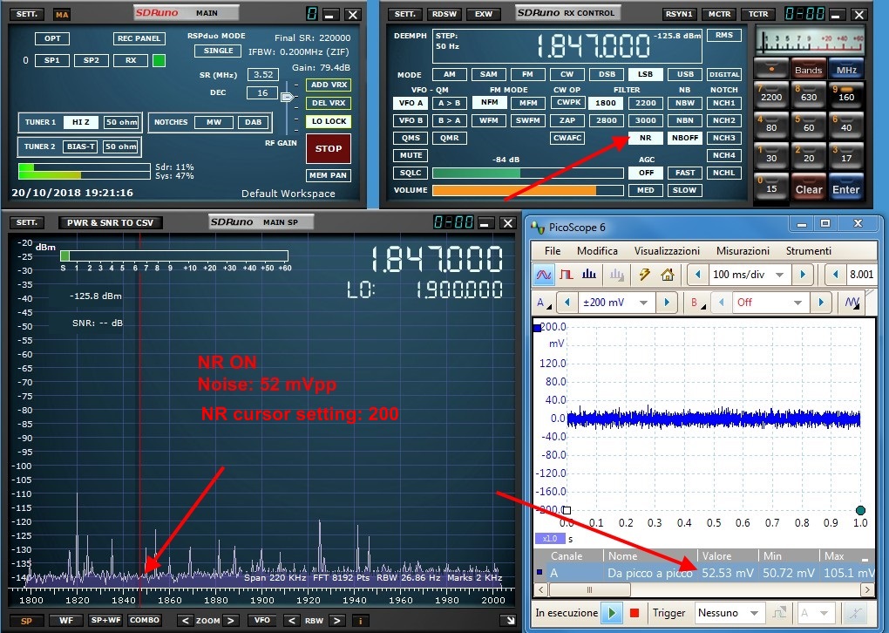Open the trigger channel A dropdown
The image size is (889, 633).
(x=815, y=613)
